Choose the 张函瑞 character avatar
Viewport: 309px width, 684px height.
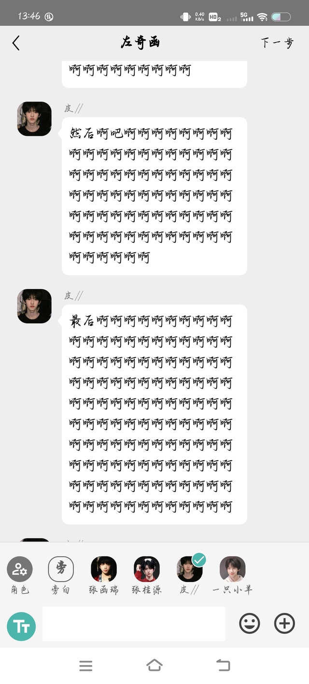coord(104,569)
